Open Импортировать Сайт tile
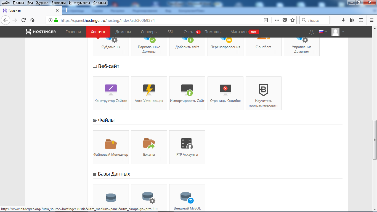This screenshot has width=377, height=212. [x=187, y=93]
